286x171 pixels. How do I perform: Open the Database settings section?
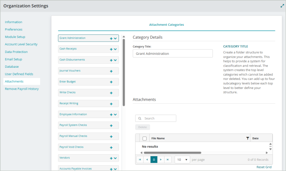(12, 67)
